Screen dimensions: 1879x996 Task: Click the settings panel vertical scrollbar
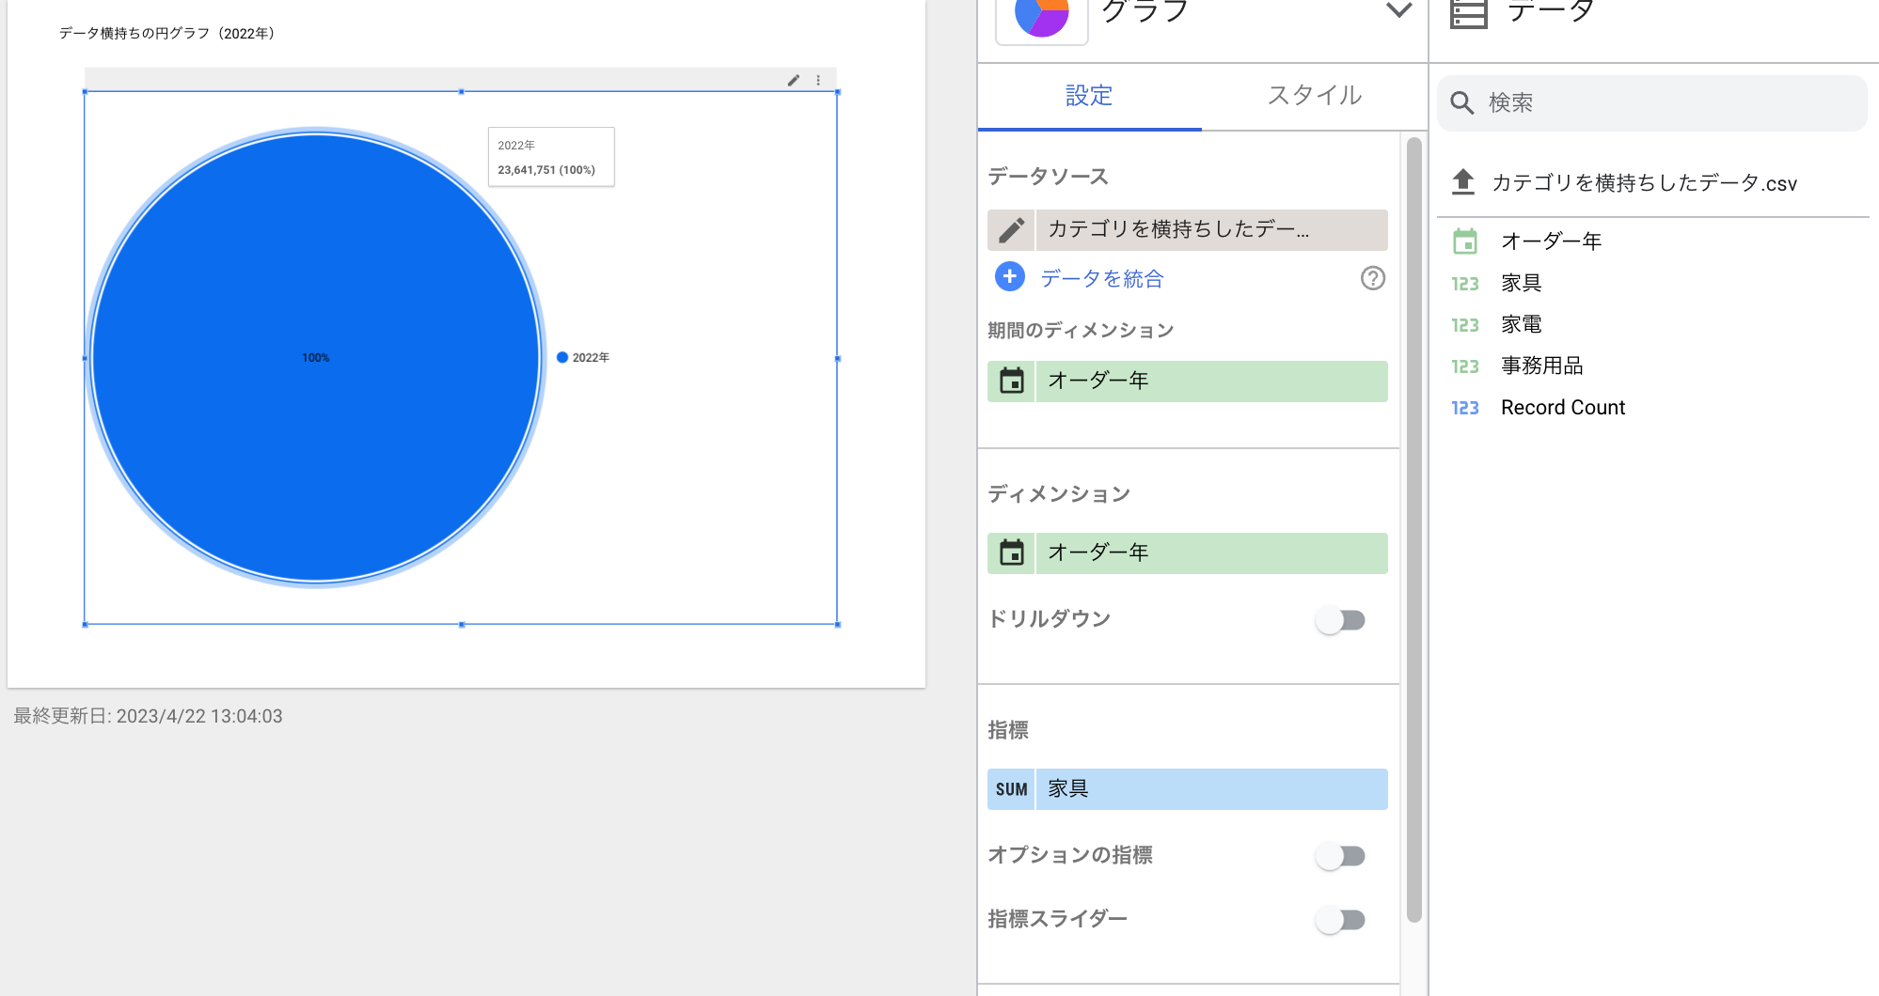(1413, 529)
